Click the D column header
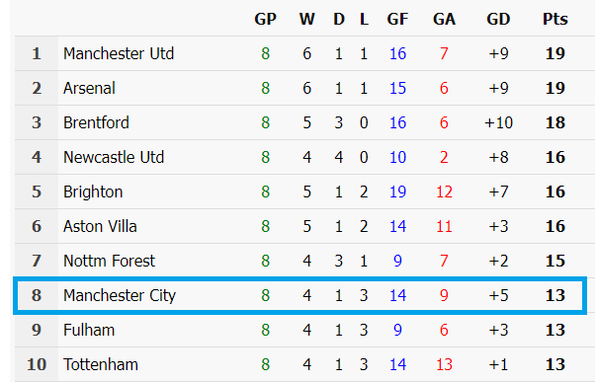The image size is (597, 383). pos(339,19)
